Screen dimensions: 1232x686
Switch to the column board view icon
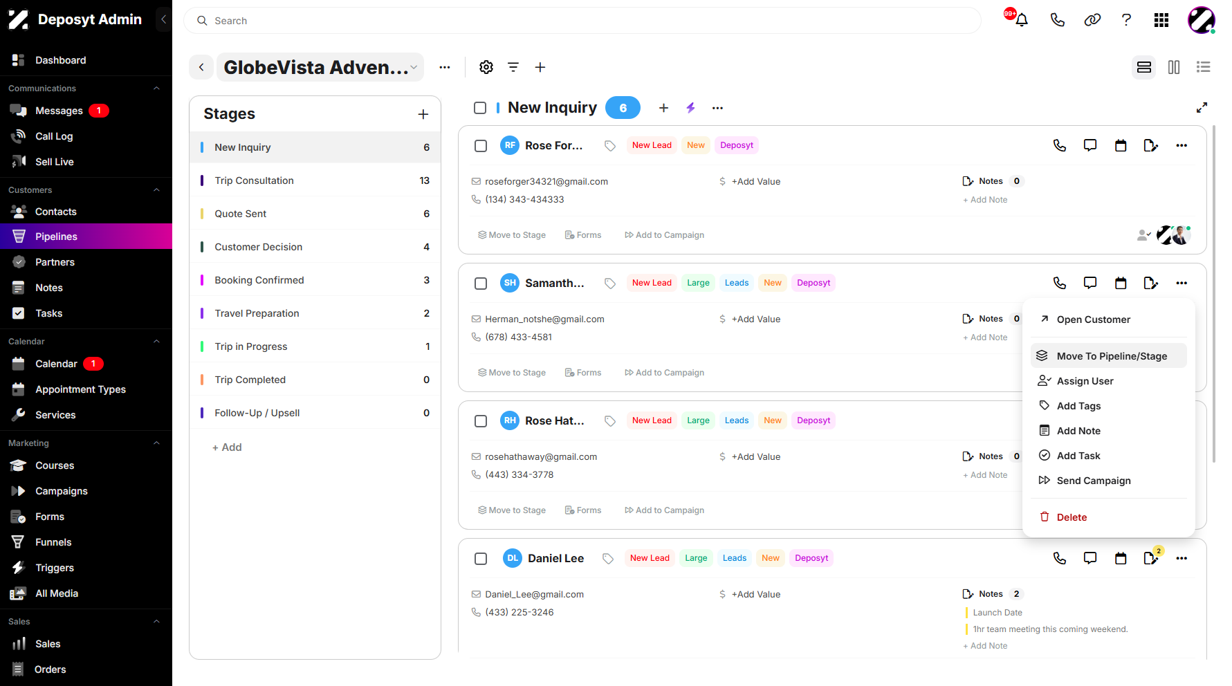click(1174, 67)
